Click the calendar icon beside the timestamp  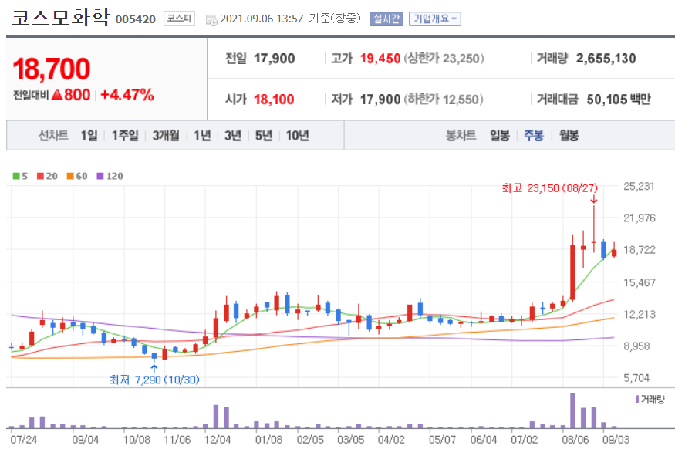point(211,20)
